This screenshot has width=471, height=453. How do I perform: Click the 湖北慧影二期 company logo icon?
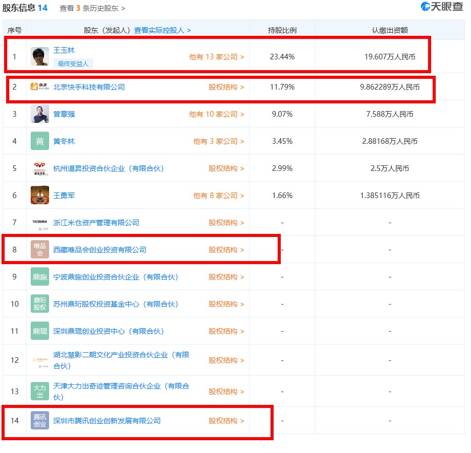(x=40, y=361)
